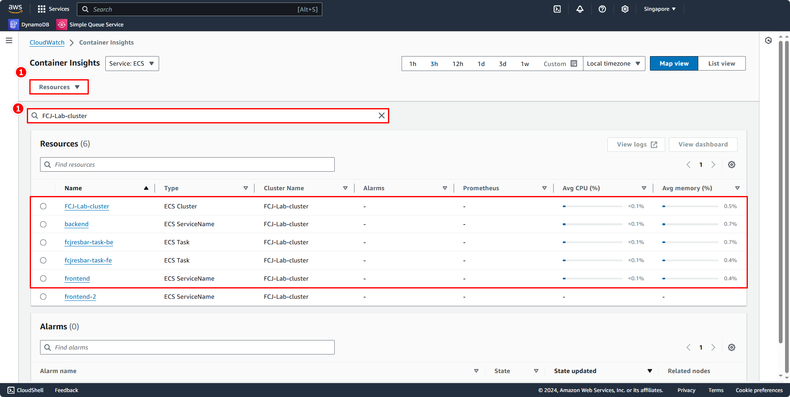The image size is (790, 397).
Task: Select the fcjresbar-task-be radio button
Action: (43, 243)
